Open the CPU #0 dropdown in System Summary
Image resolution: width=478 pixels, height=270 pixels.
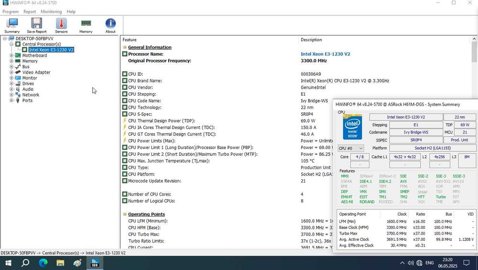coord(350,148)
